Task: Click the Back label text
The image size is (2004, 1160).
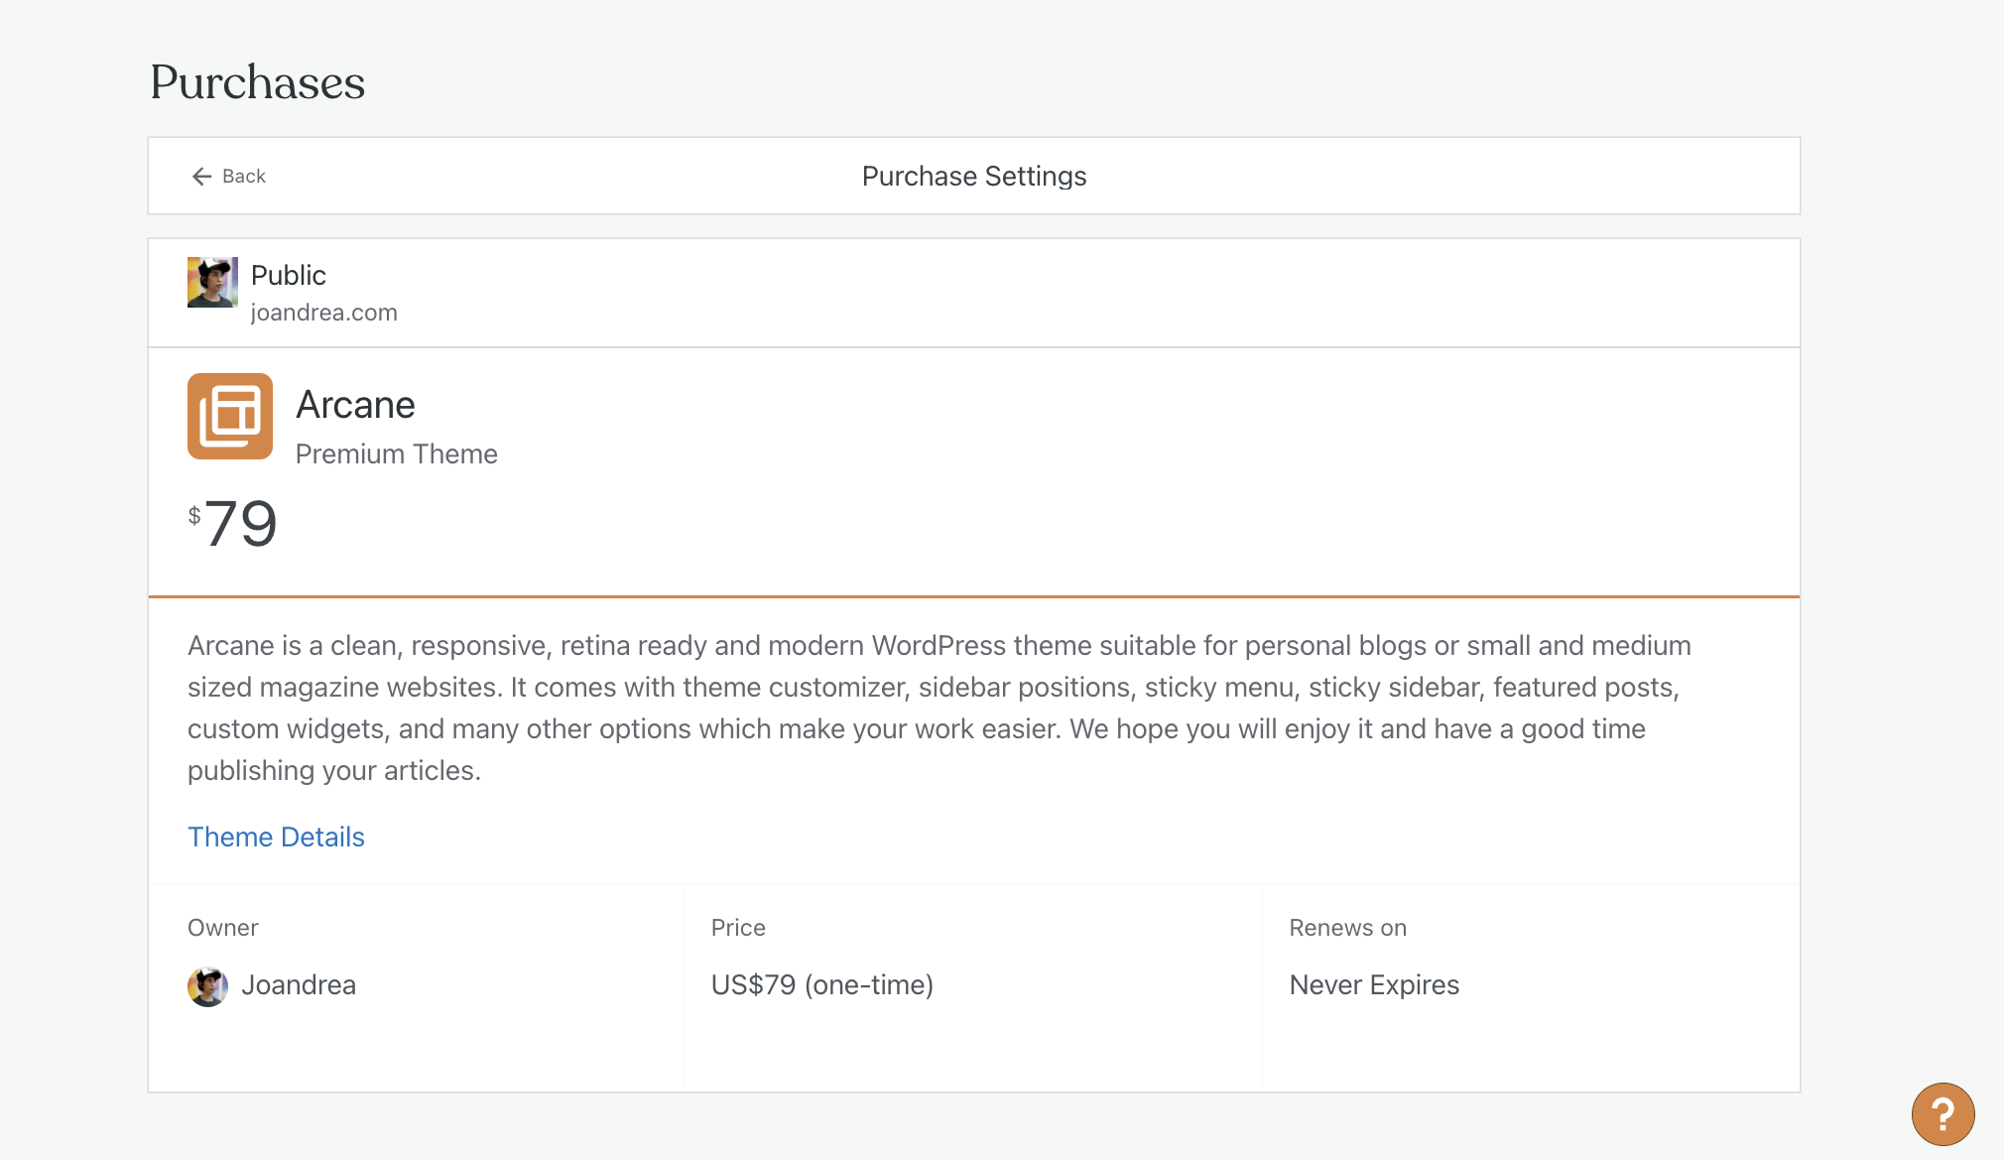Action: coord(244,177)
